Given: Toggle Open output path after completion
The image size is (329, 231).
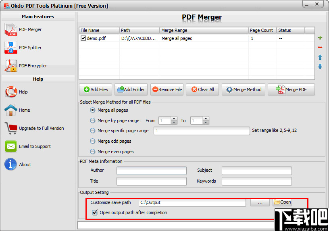Looking at the screenshot, I should [x=95, y=212].
